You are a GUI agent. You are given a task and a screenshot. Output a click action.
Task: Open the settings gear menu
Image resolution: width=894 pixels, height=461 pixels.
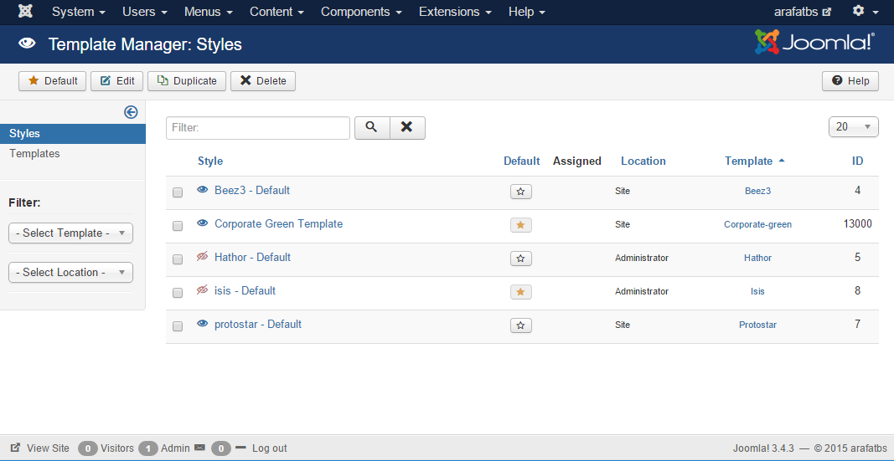pos(863,12)
